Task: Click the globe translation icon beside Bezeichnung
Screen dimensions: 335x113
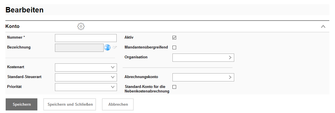Action: tap(107, 48)
